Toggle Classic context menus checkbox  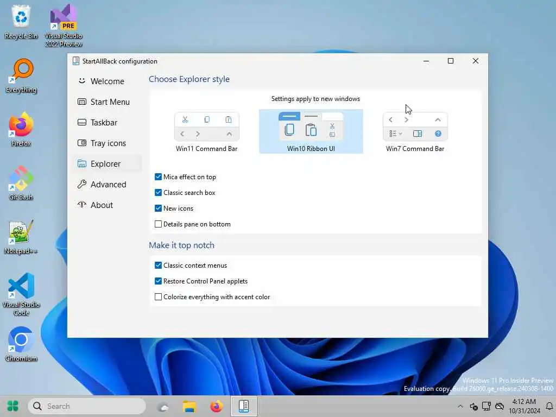(x=158, y=265)
